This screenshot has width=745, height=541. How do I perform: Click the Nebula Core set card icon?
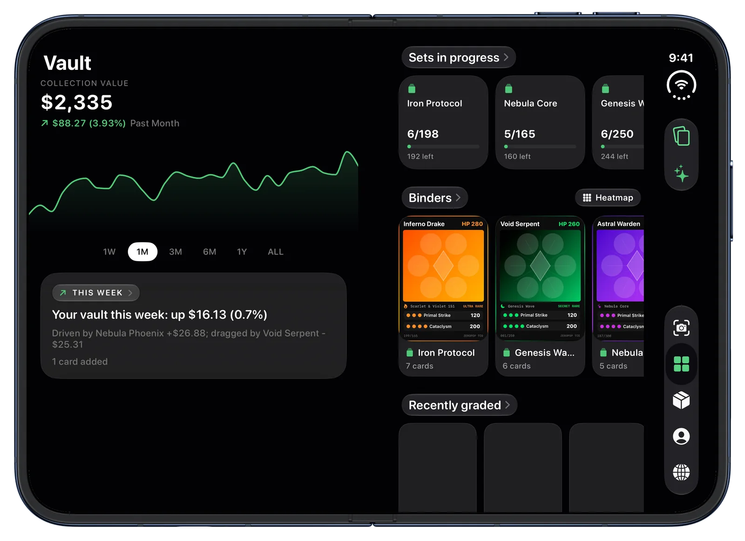click(508, 88)
